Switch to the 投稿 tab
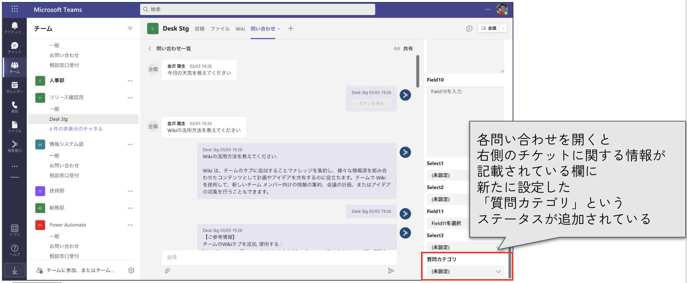 coord(199,29)
